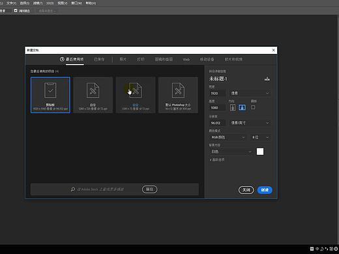Click the leftmost IME logo in system tray

[312, 249]
